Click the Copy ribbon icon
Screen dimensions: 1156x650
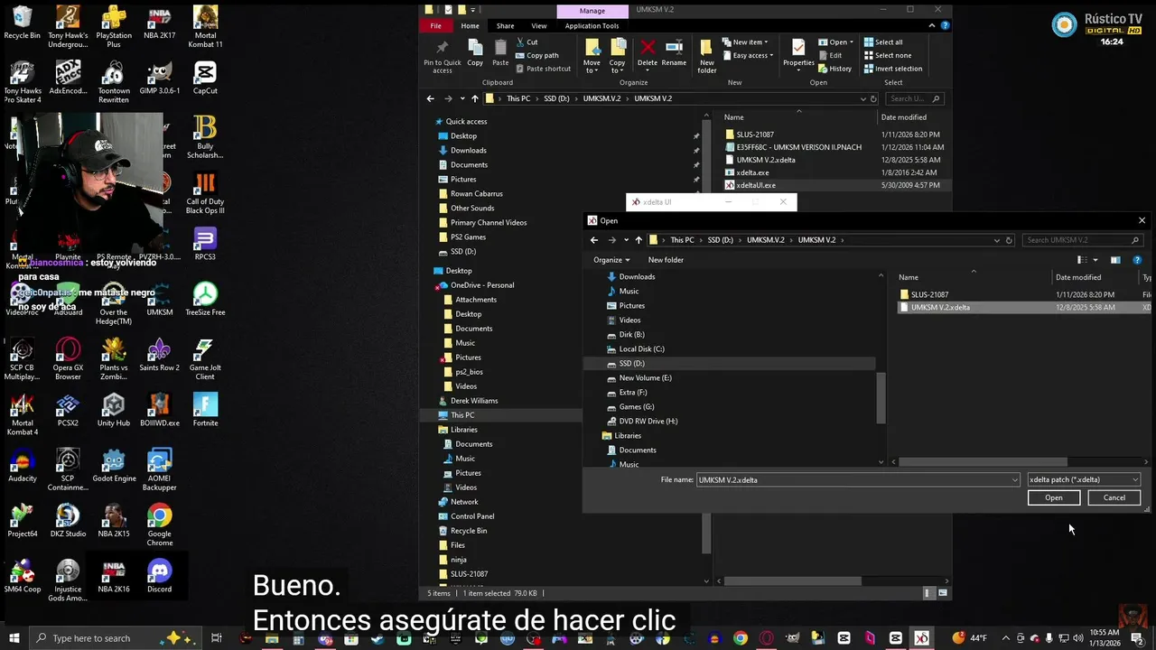(x=475, y=53)
